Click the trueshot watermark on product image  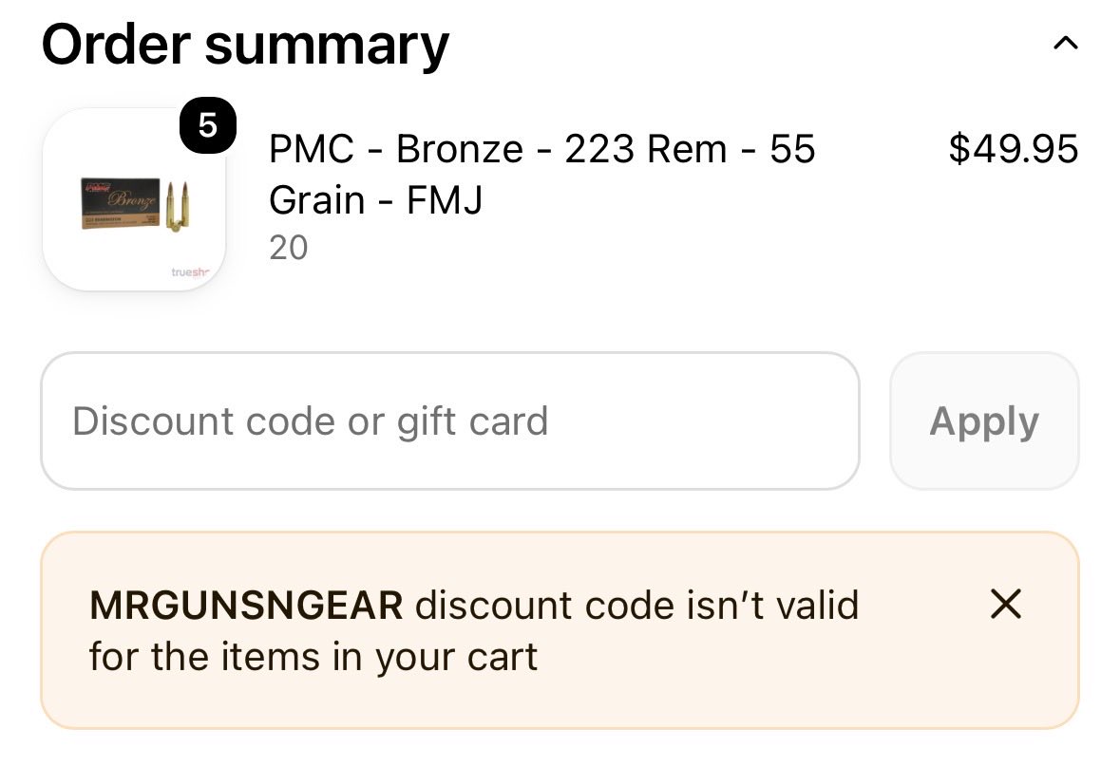coord(191,272)
